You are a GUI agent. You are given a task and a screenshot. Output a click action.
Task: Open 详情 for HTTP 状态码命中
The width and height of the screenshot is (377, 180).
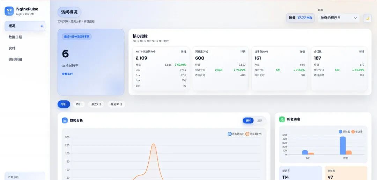[x=184, y=51]
